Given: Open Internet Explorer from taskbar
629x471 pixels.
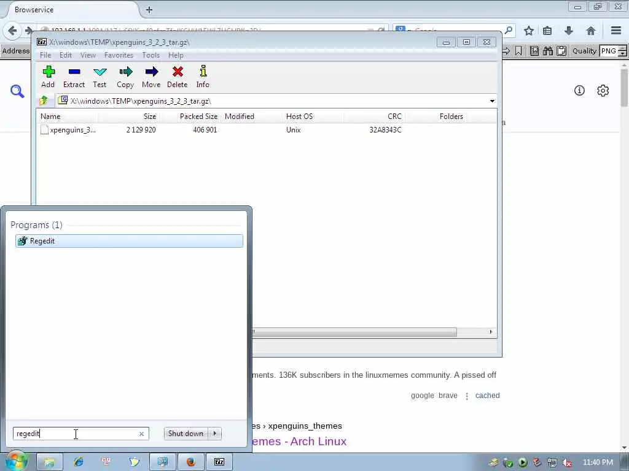Looking at the screenshot, I should (79, 462).
